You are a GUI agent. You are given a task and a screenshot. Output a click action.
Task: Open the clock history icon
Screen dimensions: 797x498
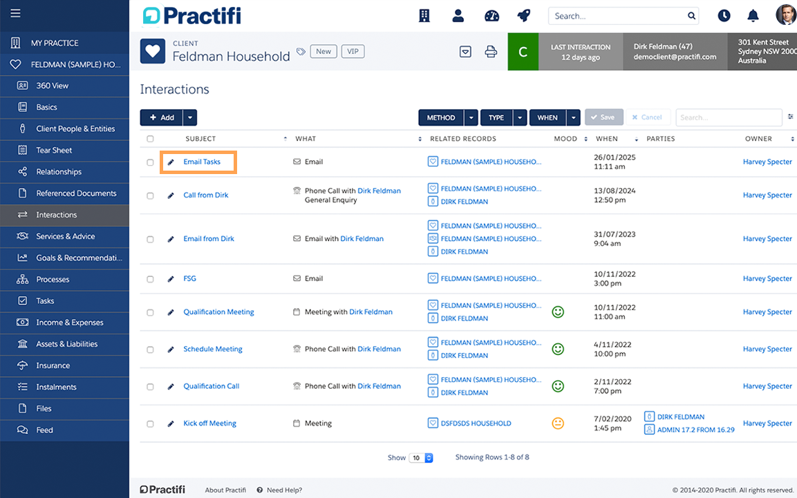724,16
